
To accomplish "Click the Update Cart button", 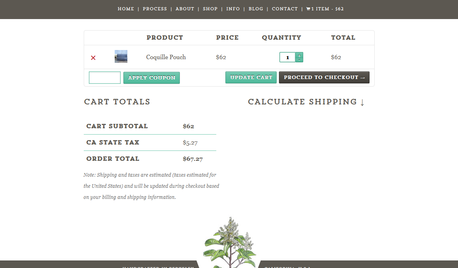I will tap(251, 77).
